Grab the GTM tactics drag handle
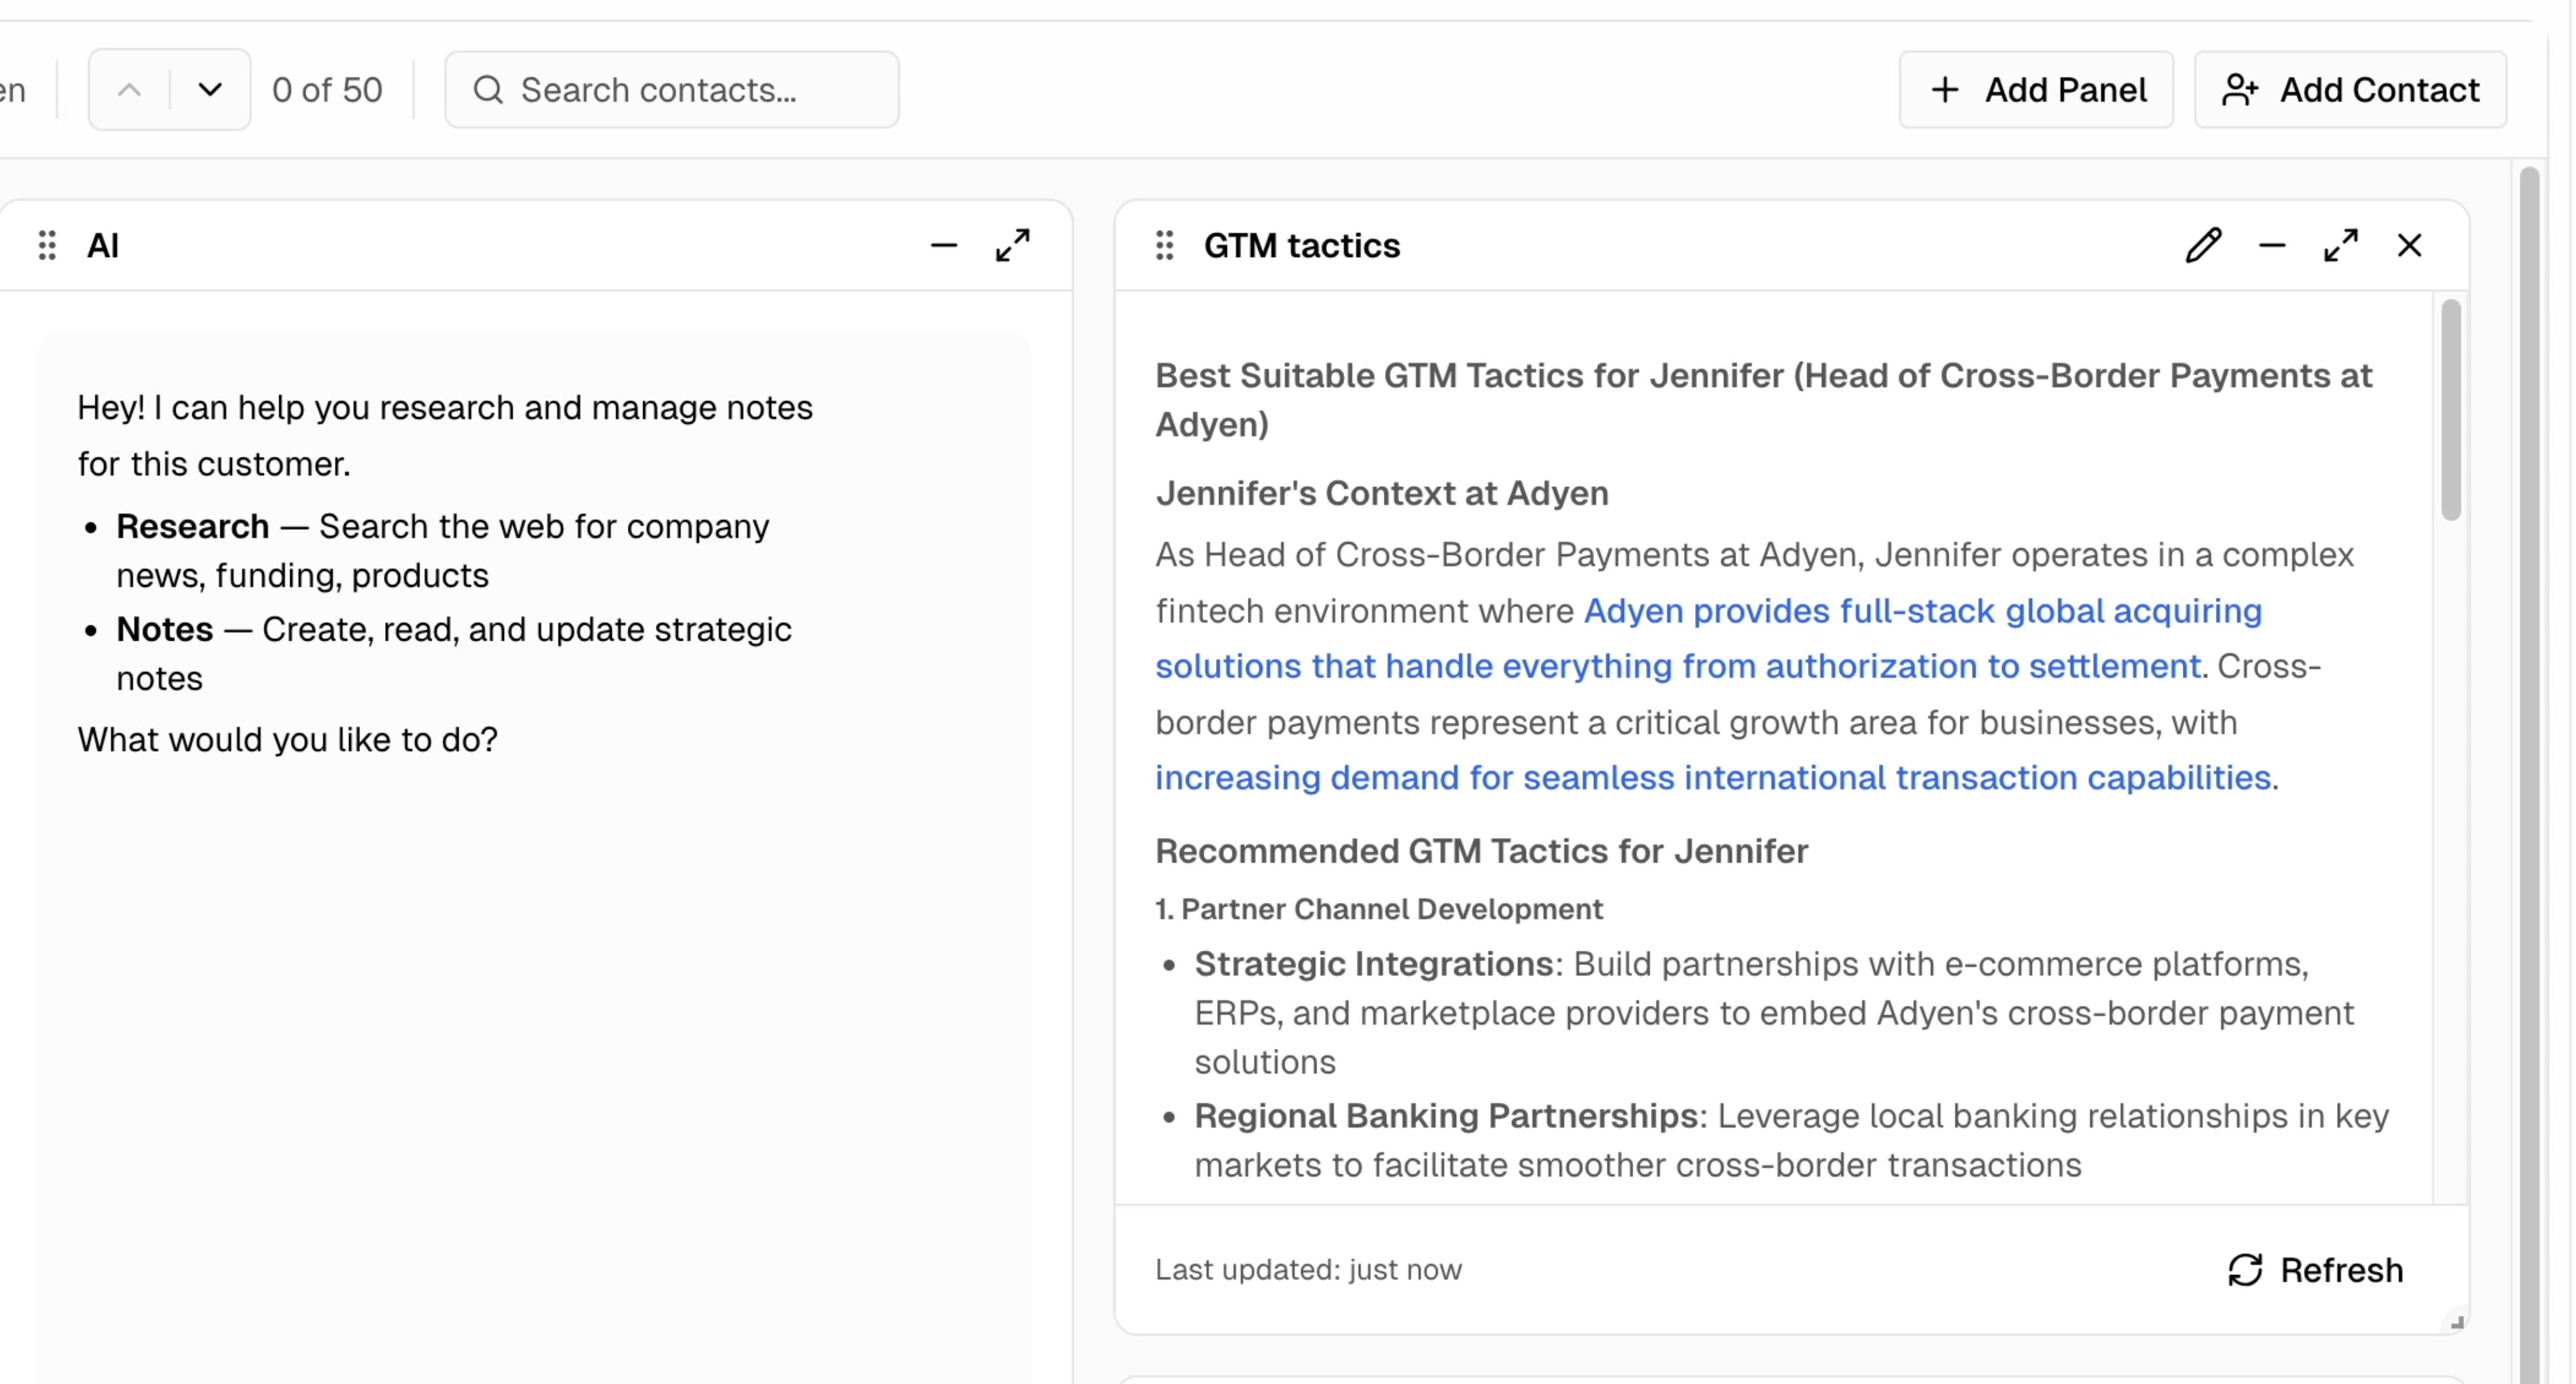 (x=1164, y=245)
